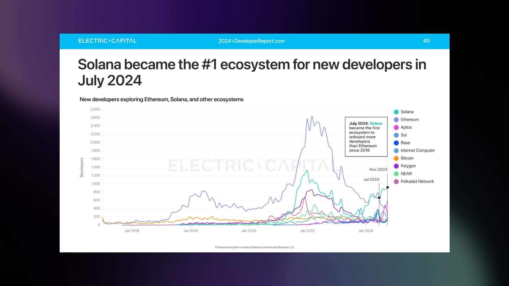Click the Nov 2024 marker dot
Screen dimensions: 509x286
pyautogui.click(x=387, y=187)
